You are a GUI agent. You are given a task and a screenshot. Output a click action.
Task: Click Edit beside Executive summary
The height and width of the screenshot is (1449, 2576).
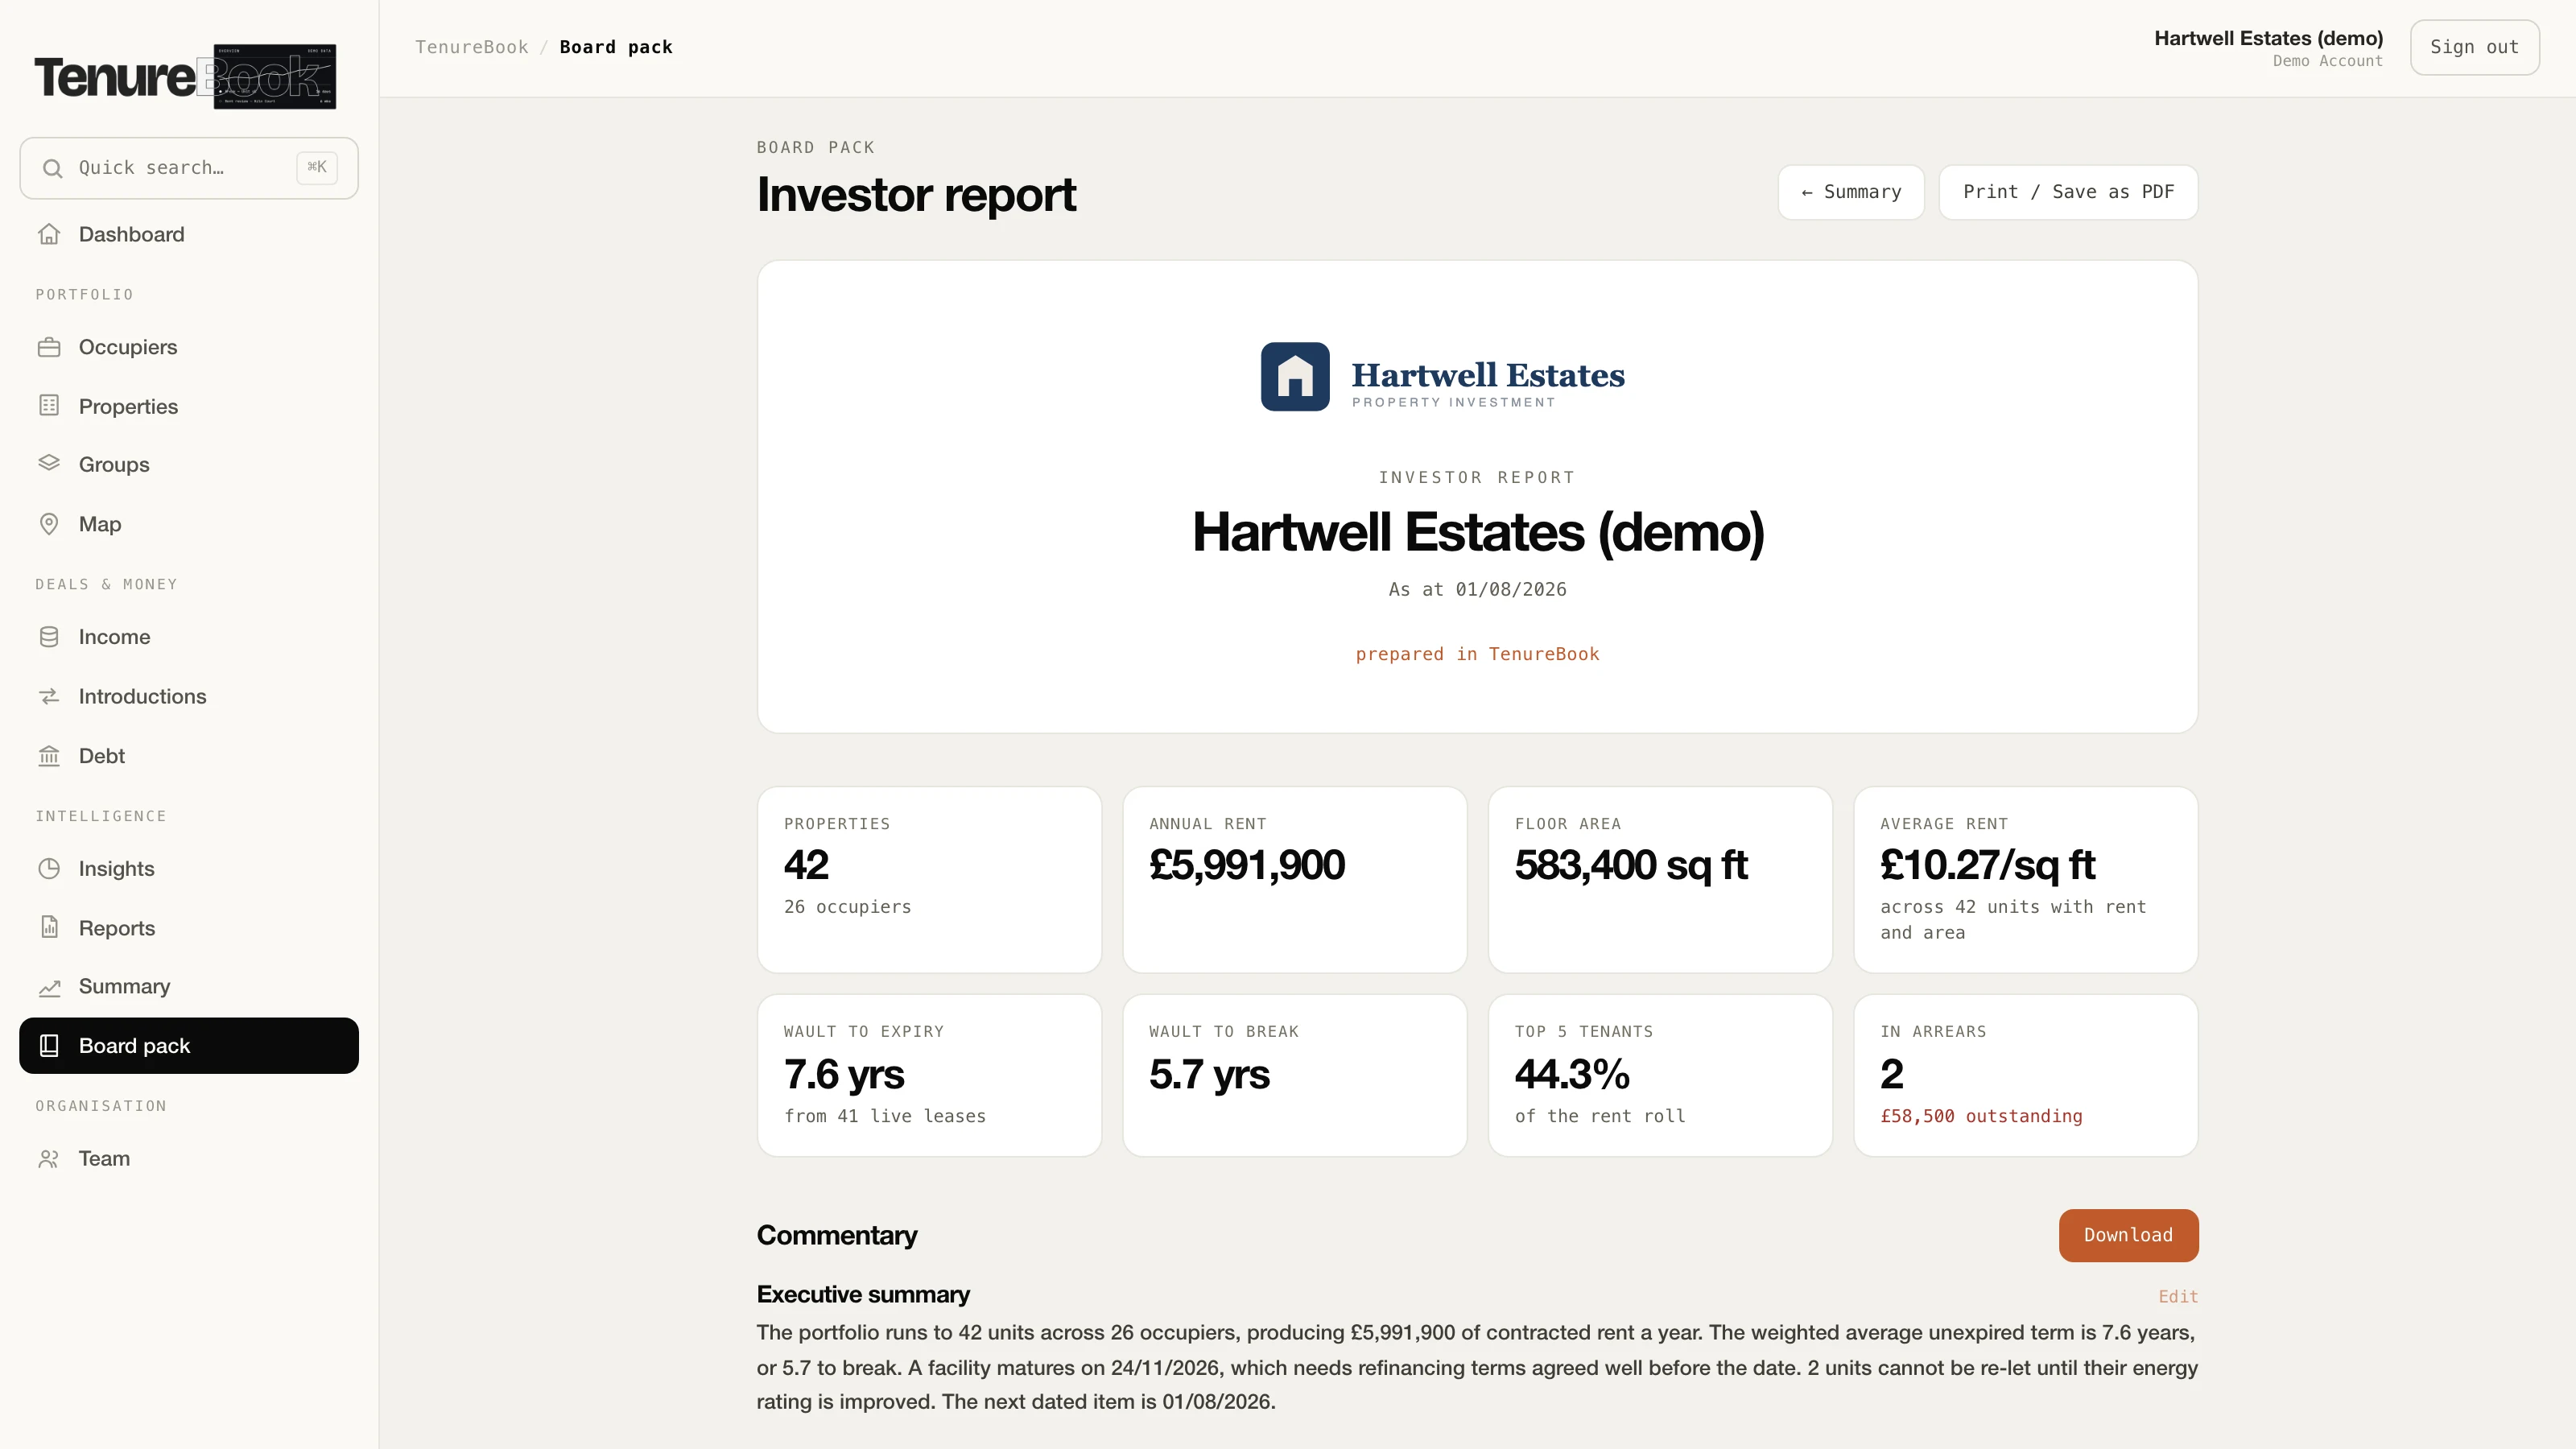(2178, 1297)
